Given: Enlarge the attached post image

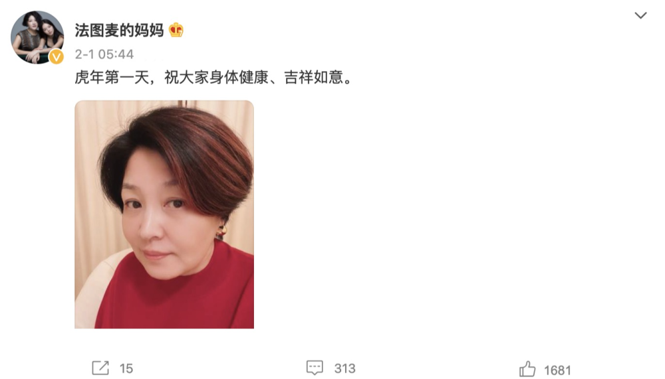Looking at the screenshot, I should [x=164, y=214].
